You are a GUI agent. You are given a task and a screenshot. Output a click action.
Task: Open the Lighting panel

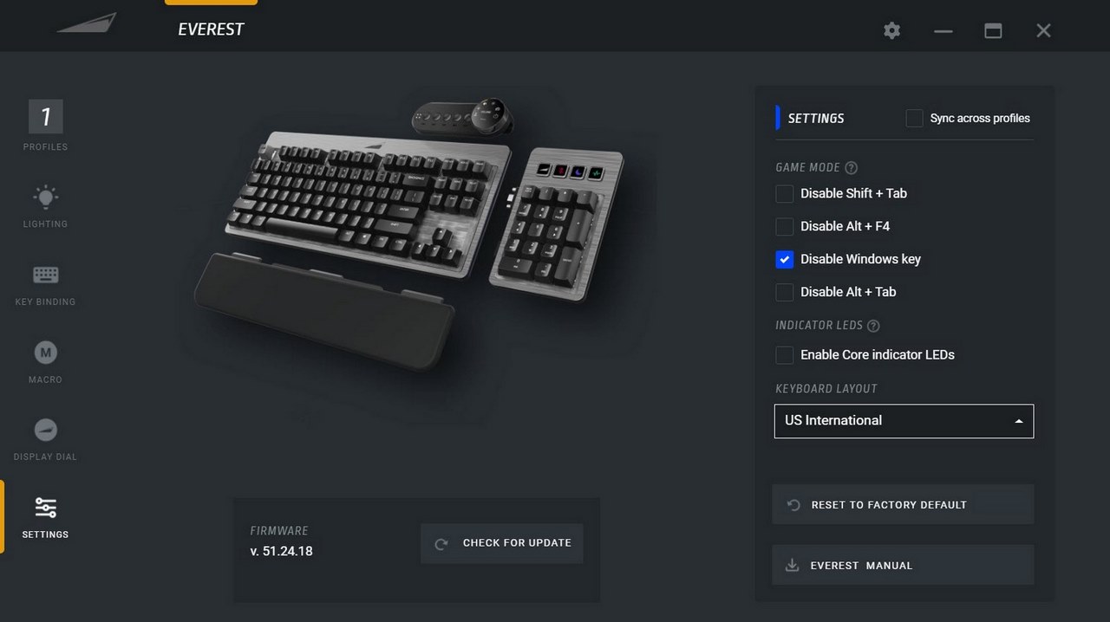point(45,206)
